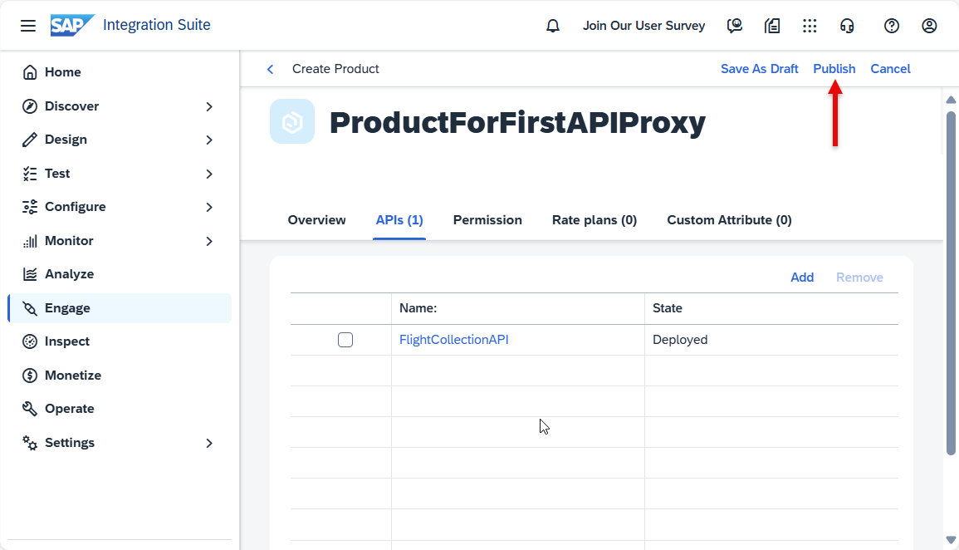This screenshot has width=959, height=550.
Task: Expand the Settings menu chevron
Action: click(x=209, y=443)
